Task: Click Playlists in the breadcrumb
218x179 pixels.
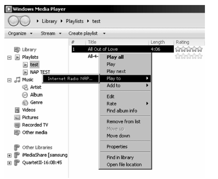Action: pos(75,21)
